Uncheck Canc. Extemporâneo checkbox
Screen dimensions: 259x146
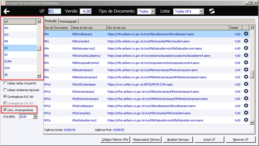(x=5, y=110)
